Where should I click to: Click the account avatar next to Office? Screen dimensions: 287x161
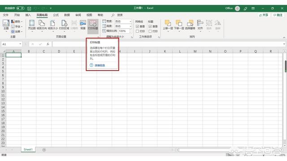[237, 8]
